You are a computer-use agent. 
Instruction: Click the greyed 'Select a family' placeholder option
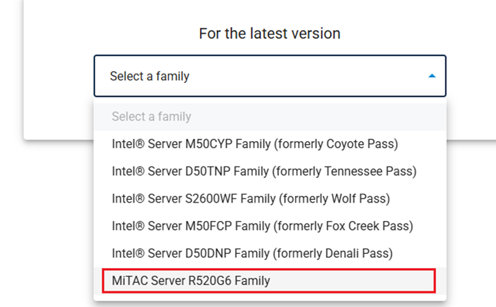[x=152, y=117]
